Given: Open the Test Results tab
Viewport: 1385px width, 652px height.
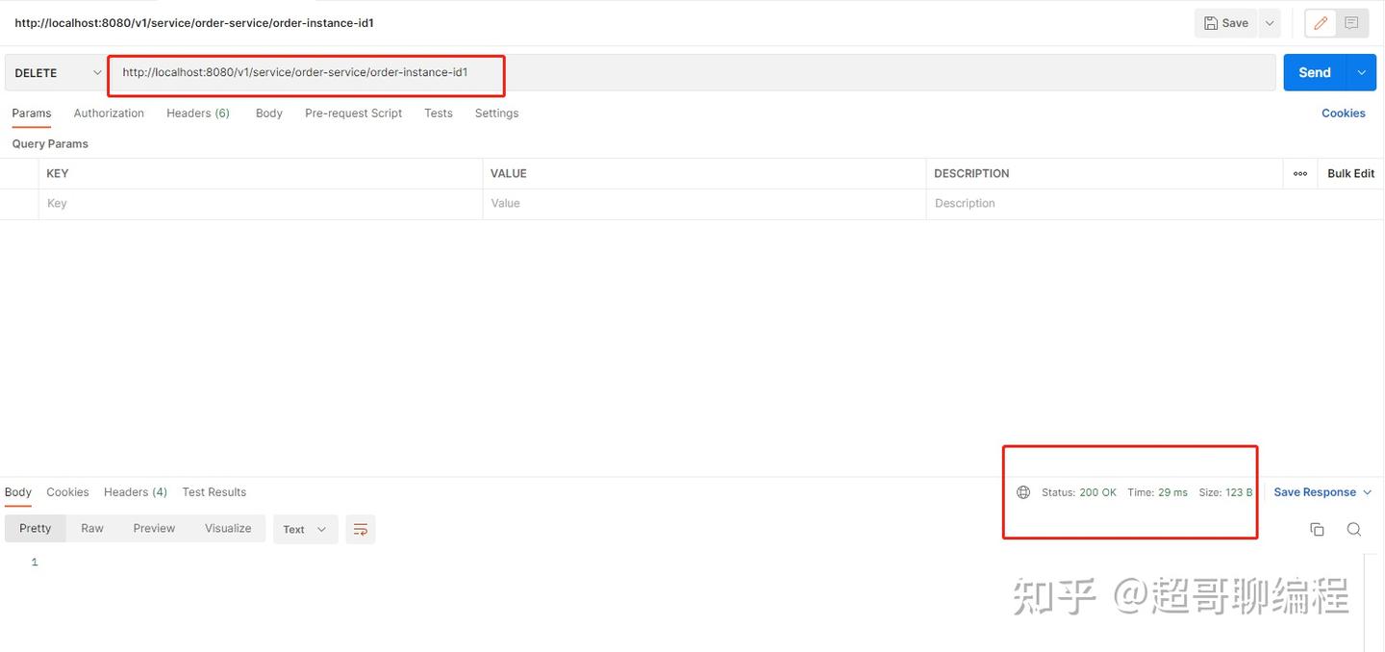Looking at the screenshot, I should [x=214, y=492].
